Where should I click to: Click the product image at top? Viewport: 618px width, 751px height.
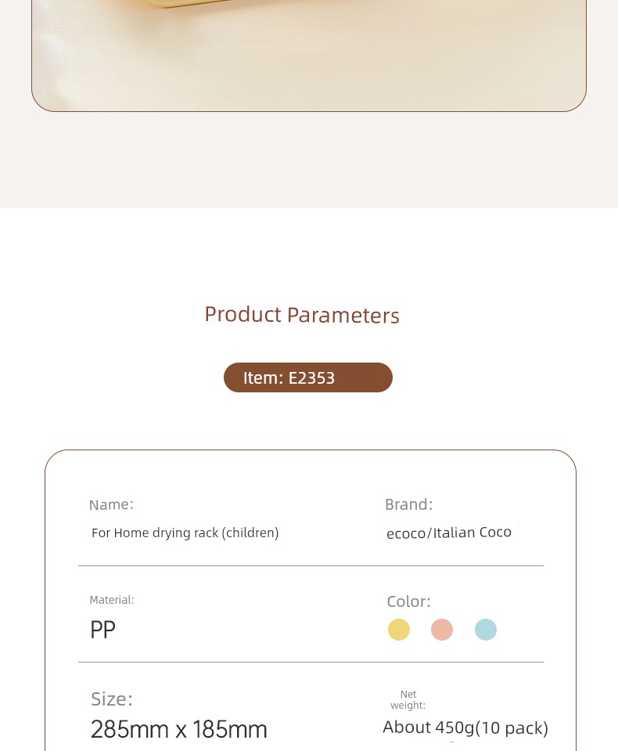click(308, 56)
